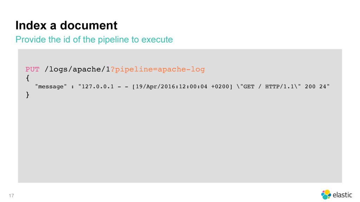This screenshot has width=360, height=202.
Task: Click the "message" key in JSON
Action: 51,87
